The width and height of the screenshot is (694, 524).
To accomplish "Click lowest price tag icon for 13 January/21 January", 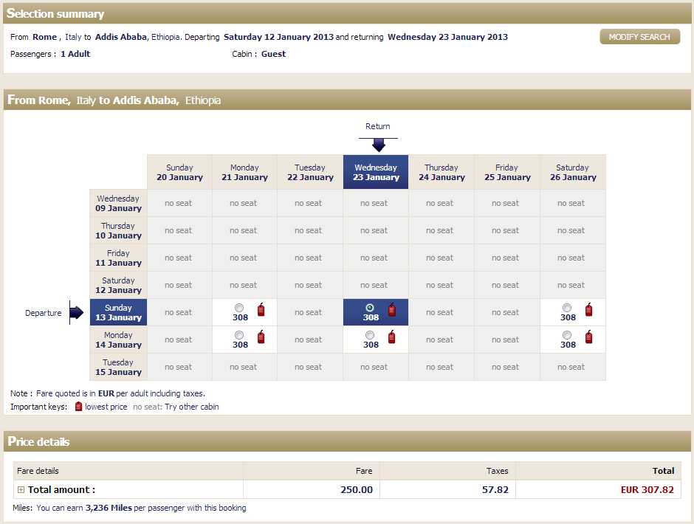I will coord(261,310).
